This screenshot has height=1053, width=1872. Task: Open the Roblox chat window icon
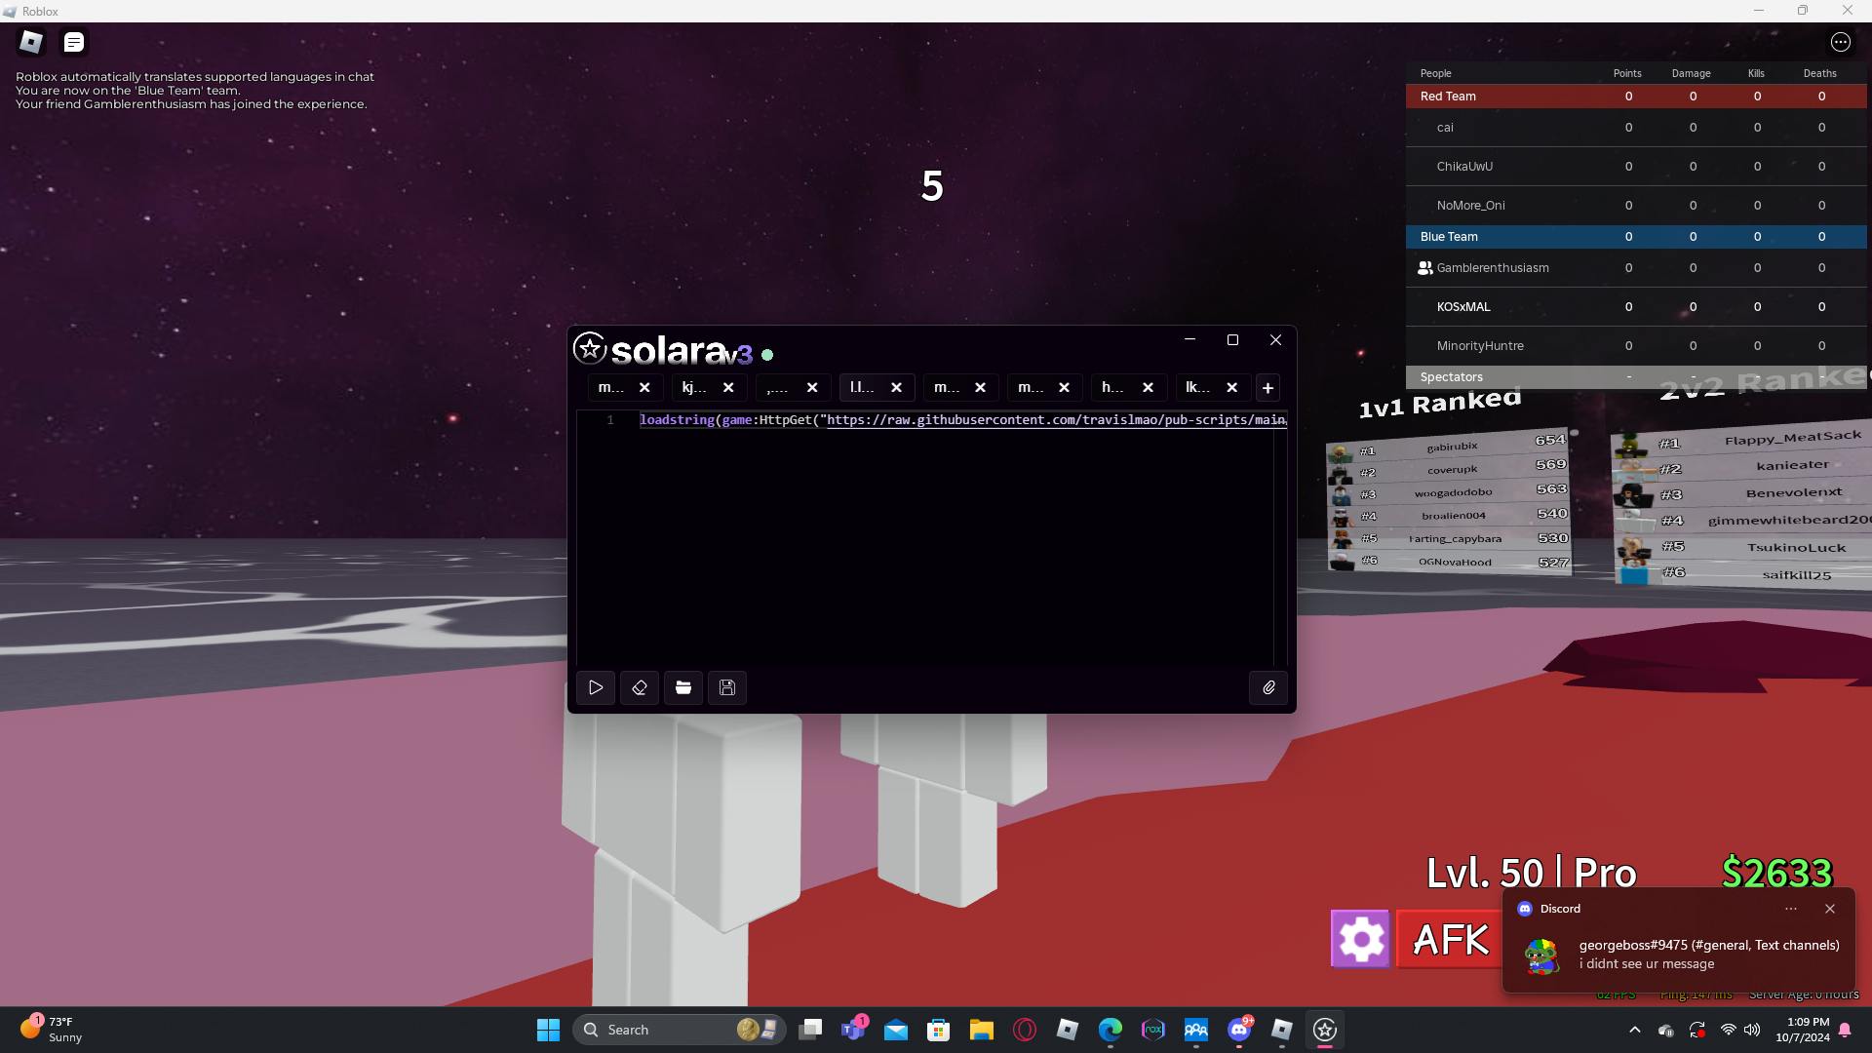pos(74,42)
